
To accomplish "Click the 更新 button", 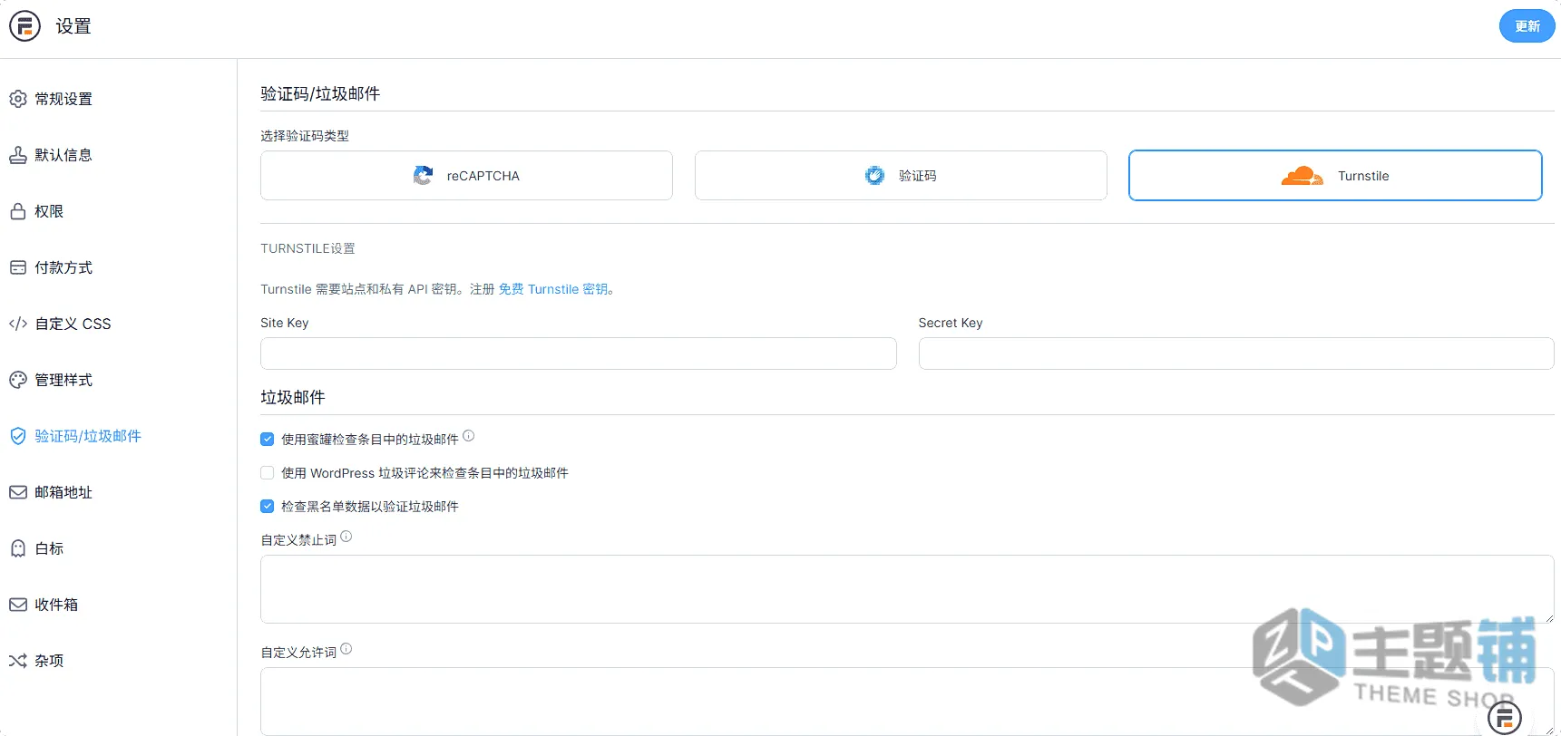I will [1527, 26].
